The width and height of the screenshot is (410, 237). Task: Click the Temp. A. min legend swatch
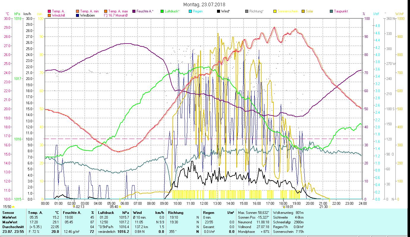[x=78, y=12]
